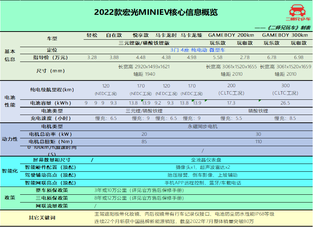Click the wheelbase value "轴距 1940"
313x227 pixels.
point(144,74)
